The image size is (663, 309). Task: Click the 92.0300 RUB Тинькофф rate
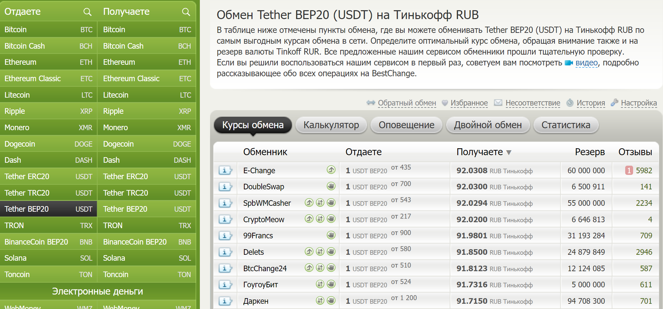[494, 187]
